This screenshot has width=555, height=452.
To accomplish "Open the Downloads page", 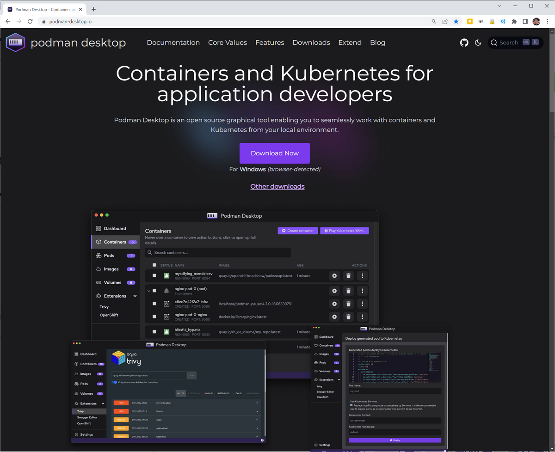I will [311, 43].
